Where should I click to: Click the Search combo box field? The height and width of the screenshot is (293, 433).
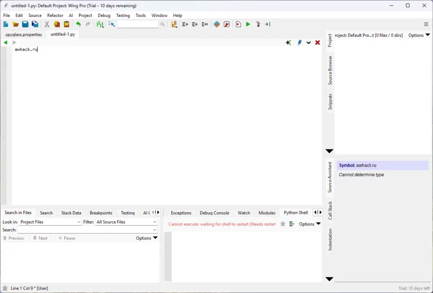[x=88, y=230]
